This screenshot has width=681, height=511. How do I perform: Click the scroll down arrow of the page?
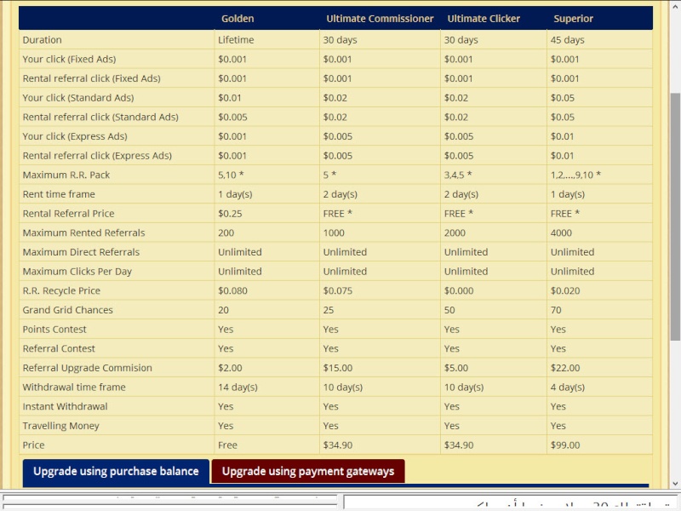[675, 483]
